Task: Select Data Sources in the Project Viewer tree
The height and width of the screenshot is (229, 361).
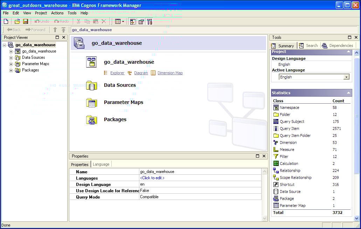Action: [x=33, y=57]
